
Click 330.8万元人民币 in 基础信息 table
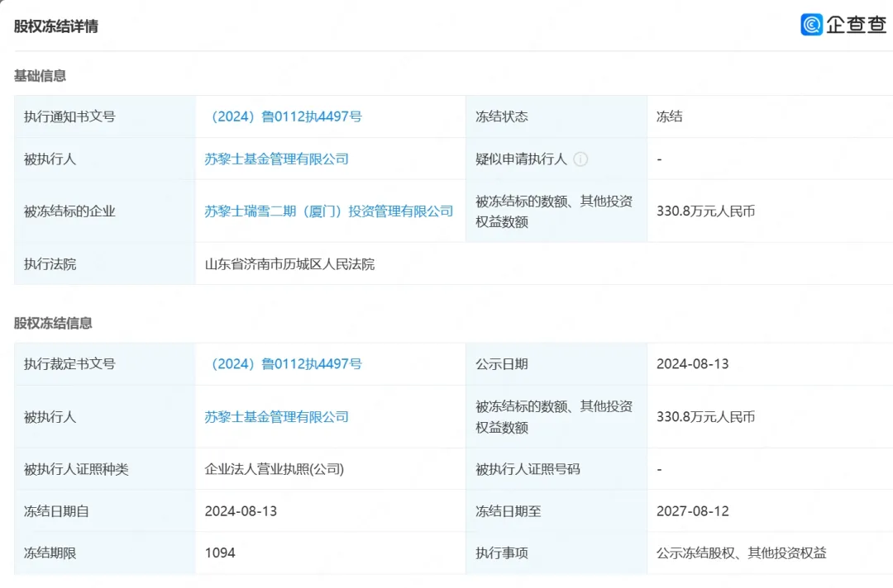[x=705, y=211]
